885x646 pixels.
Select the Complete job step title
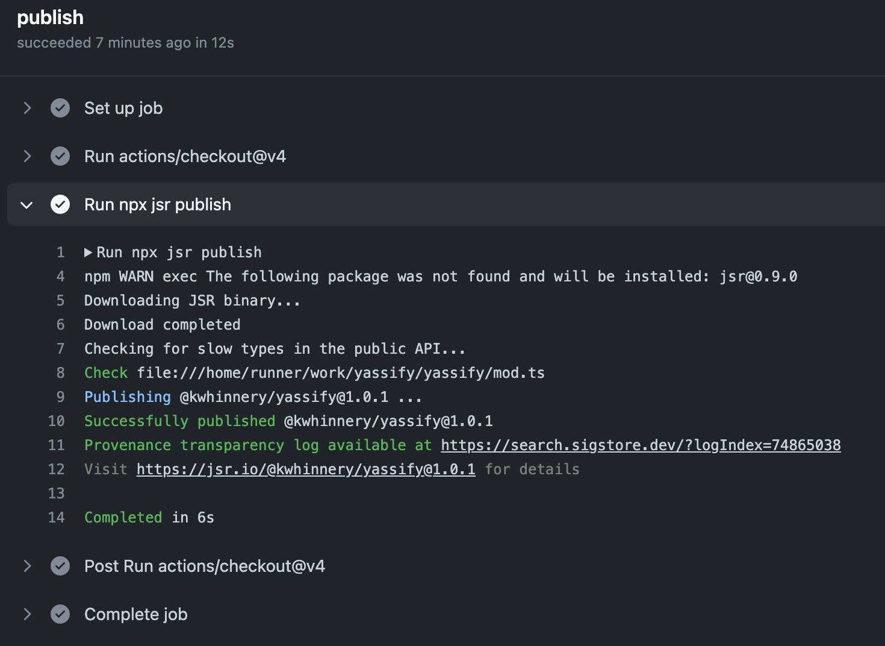coord(136,614)
